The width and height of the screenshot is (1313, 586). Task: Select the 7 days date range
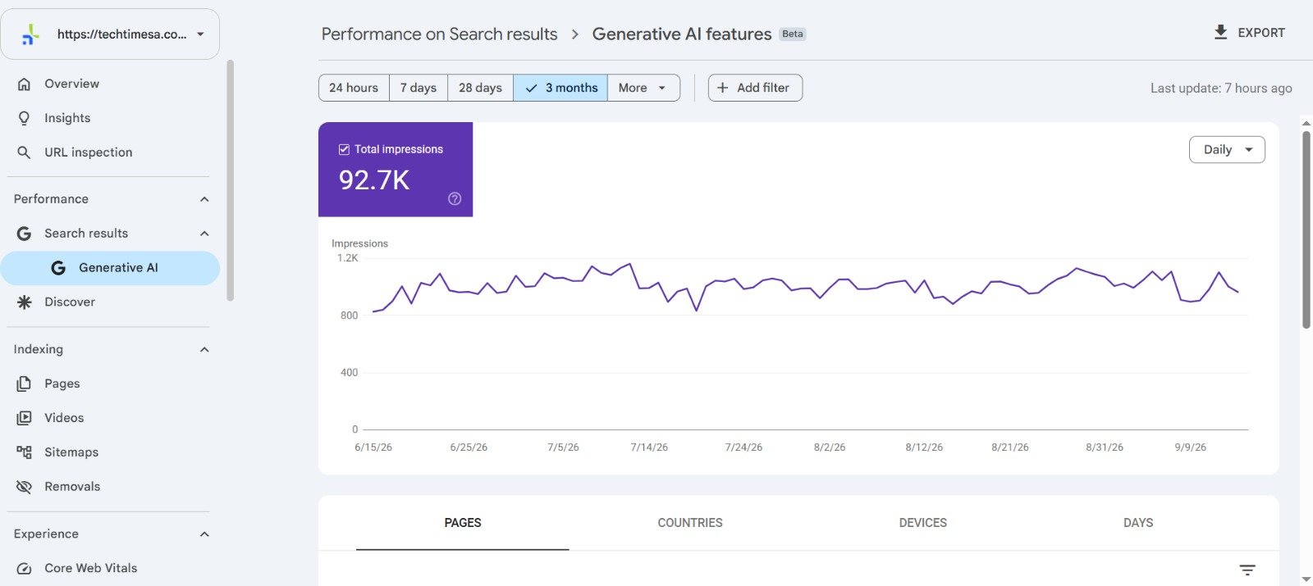tap(419, 88)
